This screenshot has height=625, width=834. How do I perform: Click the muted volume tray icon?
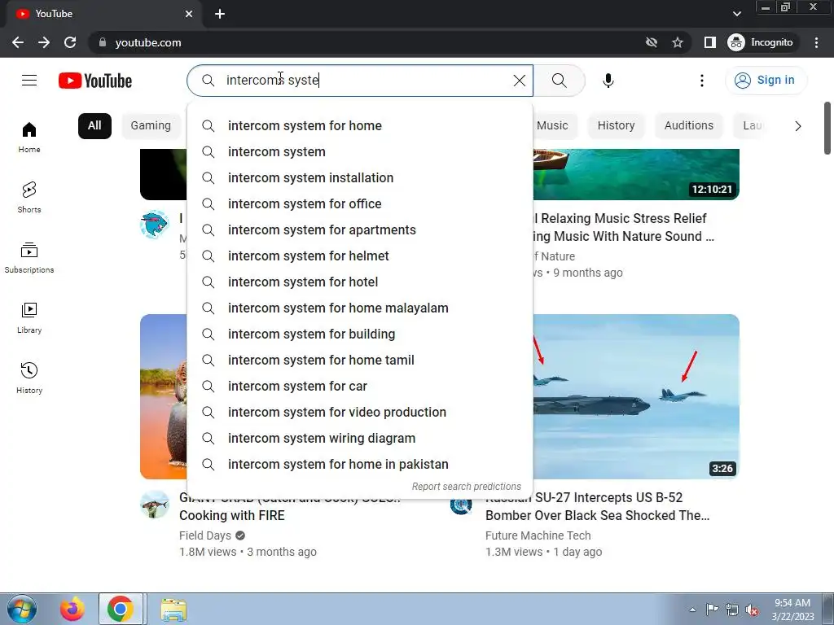click(x=752, y=610)
